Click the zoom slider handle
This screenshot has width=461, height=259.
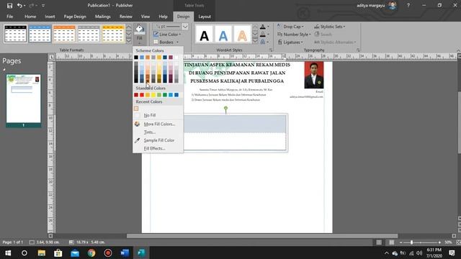pyautogui.click(x=411, y=242)
